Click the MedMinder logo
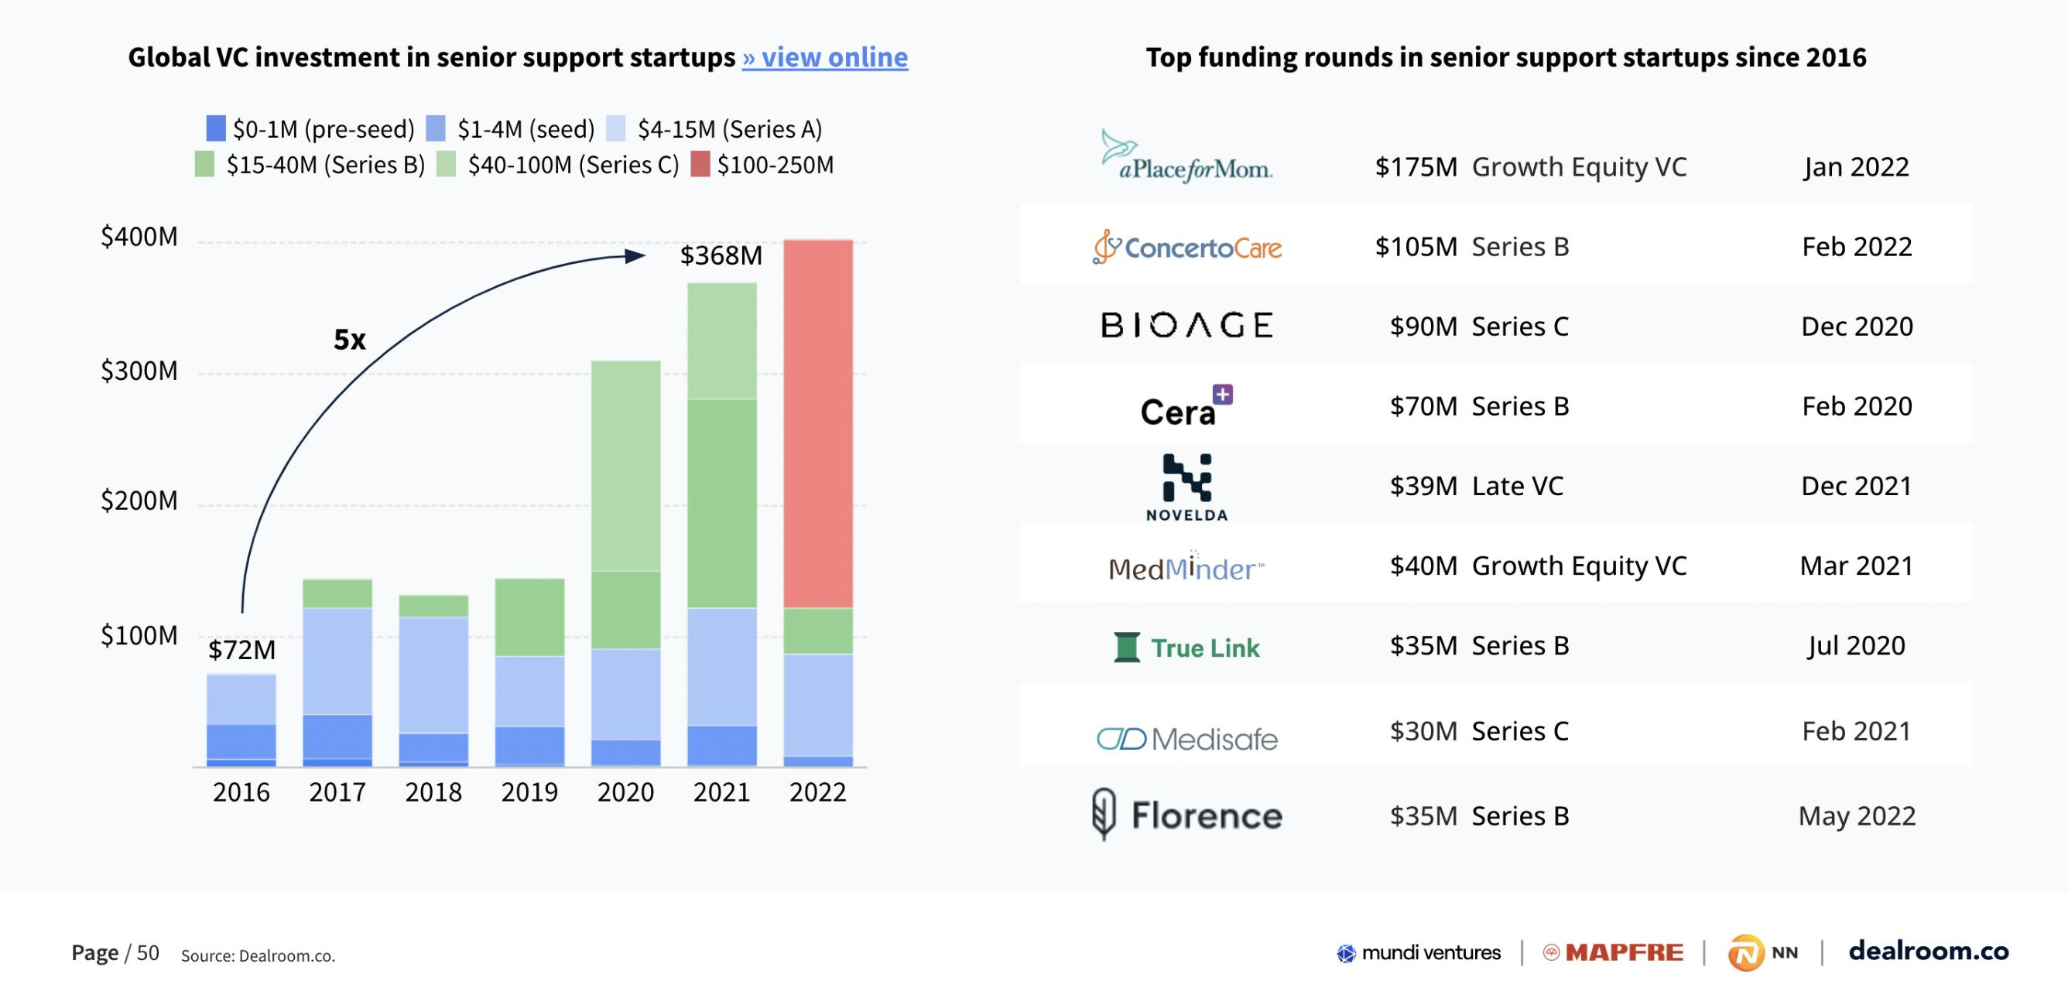The width and height of the screenshot is (2068, 981). (1186, 568)
